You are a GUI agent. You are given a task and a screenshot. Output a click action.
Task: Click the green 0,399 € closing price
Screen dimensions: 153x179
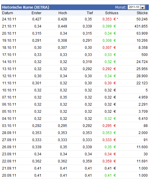(x=109, y=26)
